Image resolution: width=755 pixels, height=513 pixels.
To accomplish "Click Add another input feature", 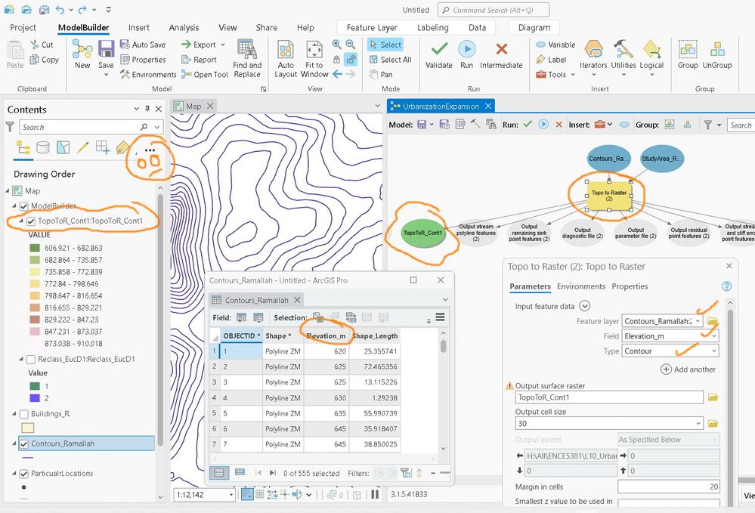I will [688, 369].
